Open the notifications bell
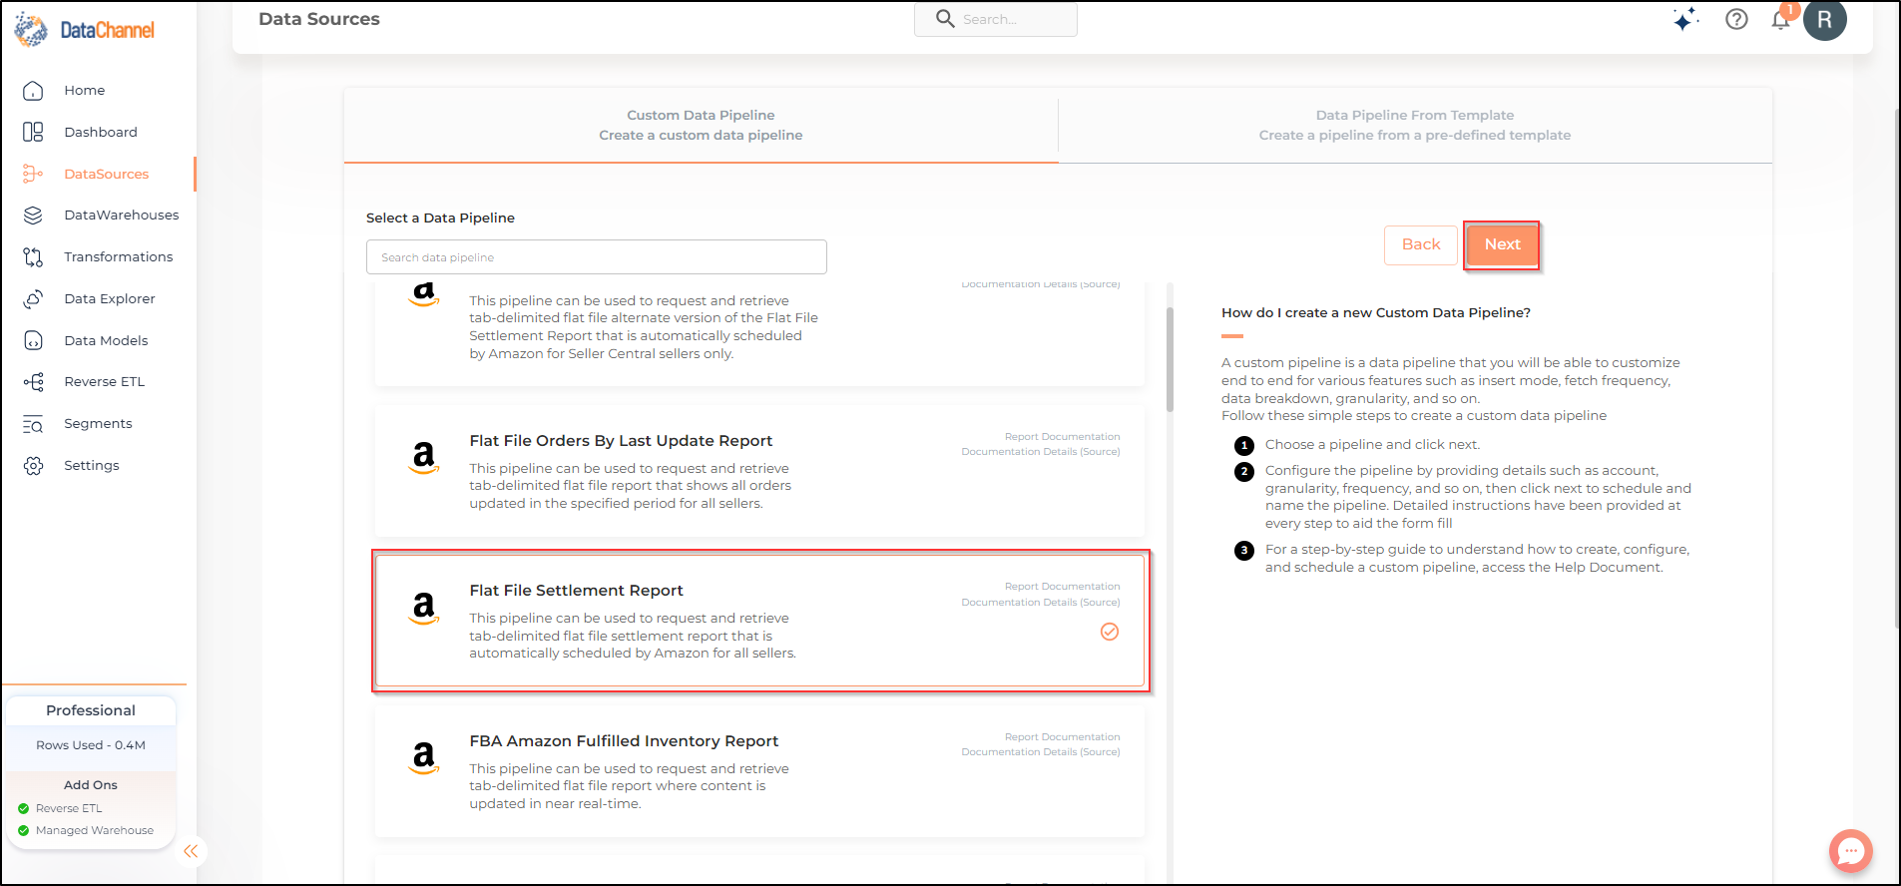 1781,19
